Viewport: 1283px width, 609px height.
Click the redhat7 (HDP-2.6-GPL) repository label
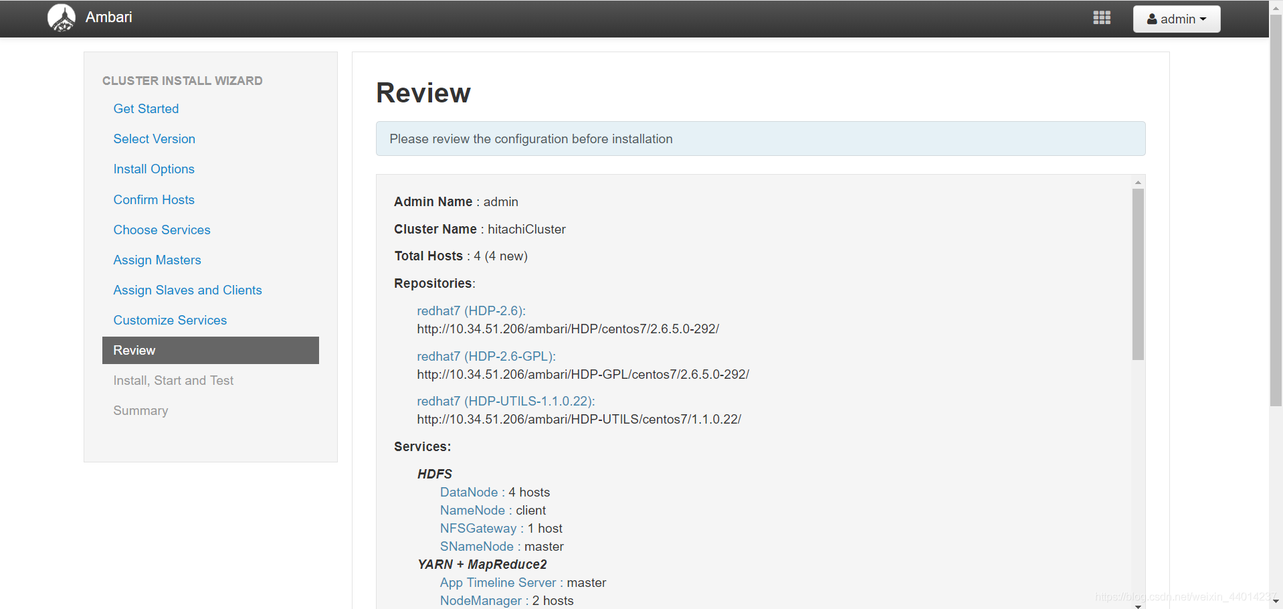coord(486,356)
